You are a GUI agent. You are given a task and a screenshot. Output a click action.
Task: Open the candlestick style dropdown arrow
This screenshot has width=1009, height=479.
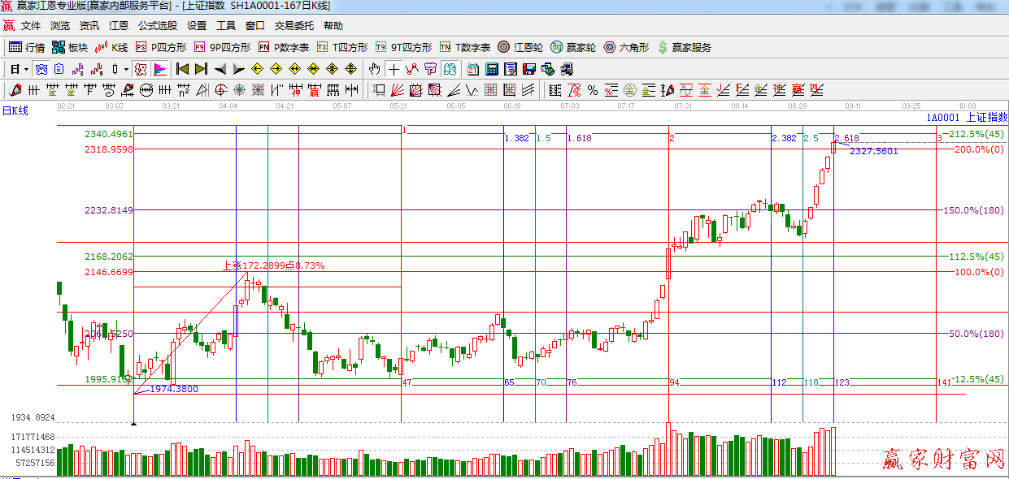[x=126, y=69]
